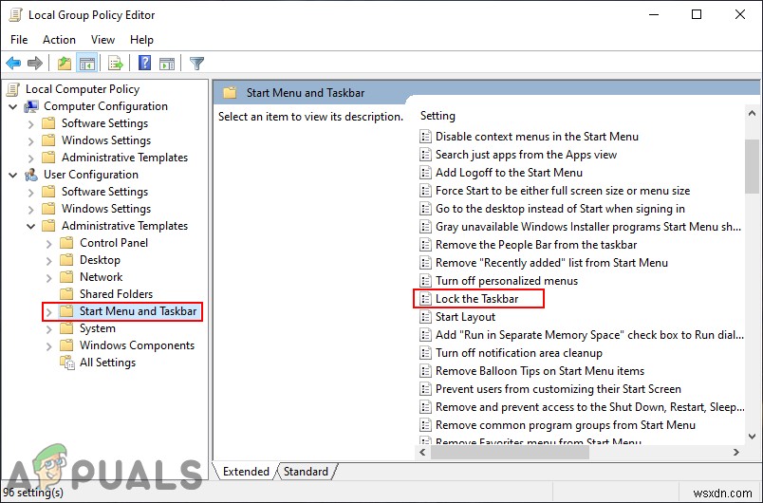
Task: Select Disable context menus in the Start Menu
Action: pyautogui.click(x=537, y=137)
